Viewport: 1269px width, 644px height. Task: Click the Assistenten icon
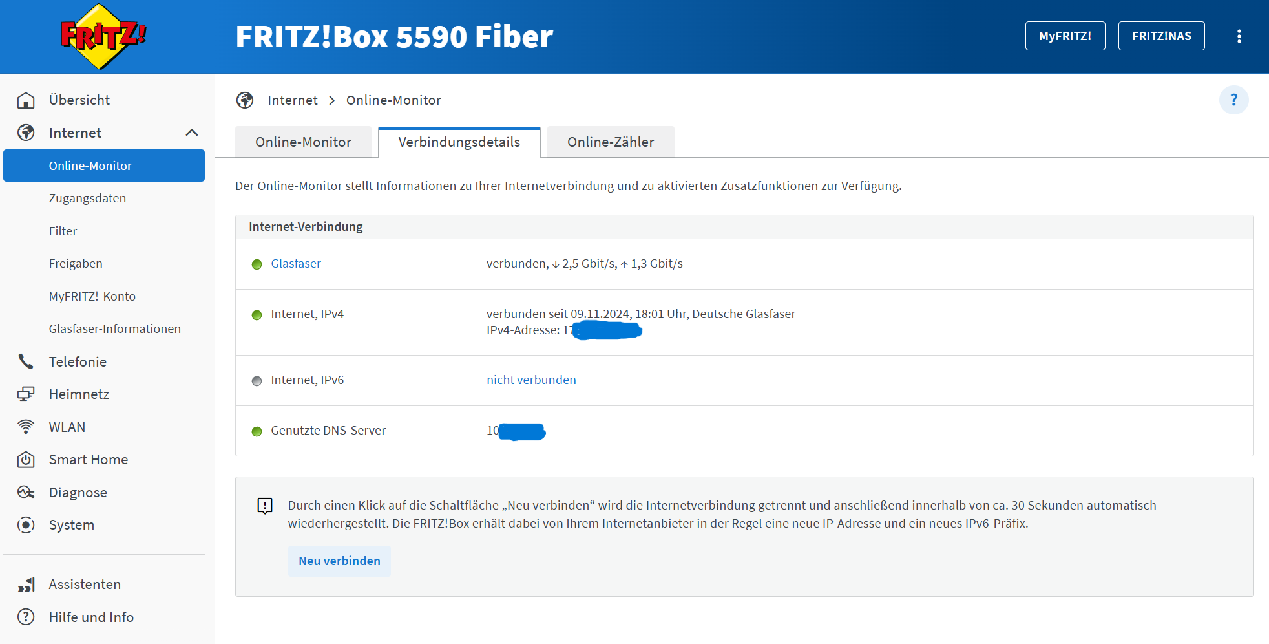click(x=26, y=585)
